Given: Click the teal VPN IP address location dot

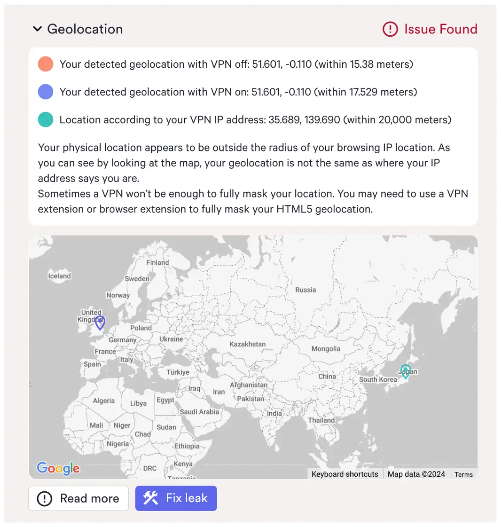Looking at the screenshot, I should pos(45,120).
